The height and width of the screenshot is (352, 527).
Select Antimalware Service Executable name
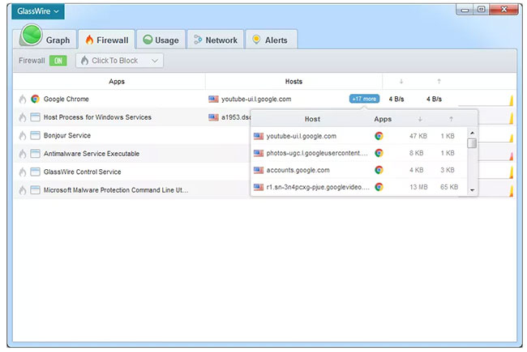tap(92, 154)
